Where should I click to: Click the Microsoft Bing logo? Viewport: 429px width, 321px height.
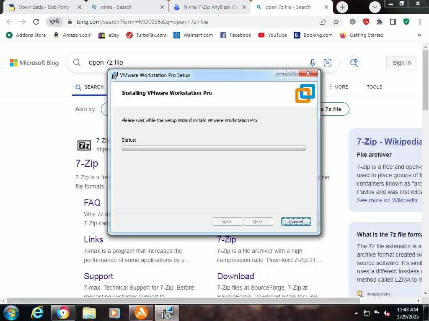coord(34,63)
